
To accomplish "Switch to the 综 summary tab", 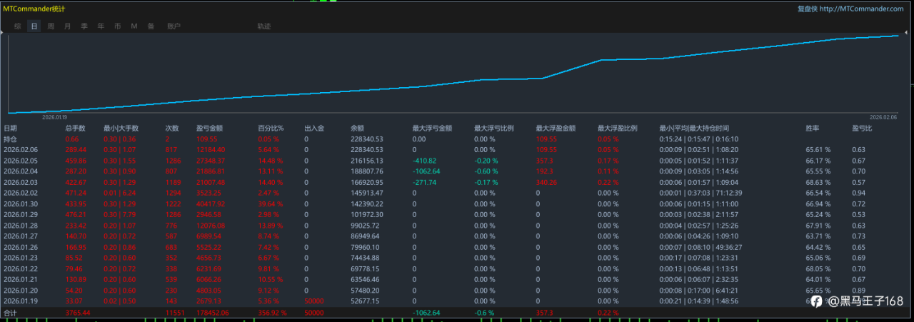I will click(x=17, y=26).
